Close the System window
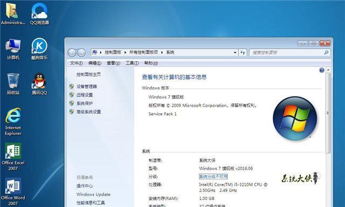This screenshot has width=345, height=207. point(325,43)
